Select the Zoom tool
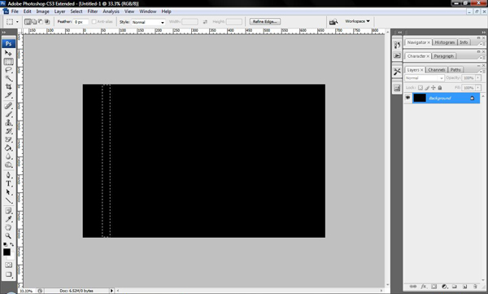The width and height of the screenshot is (488, 294). click(x=8, y=235)
